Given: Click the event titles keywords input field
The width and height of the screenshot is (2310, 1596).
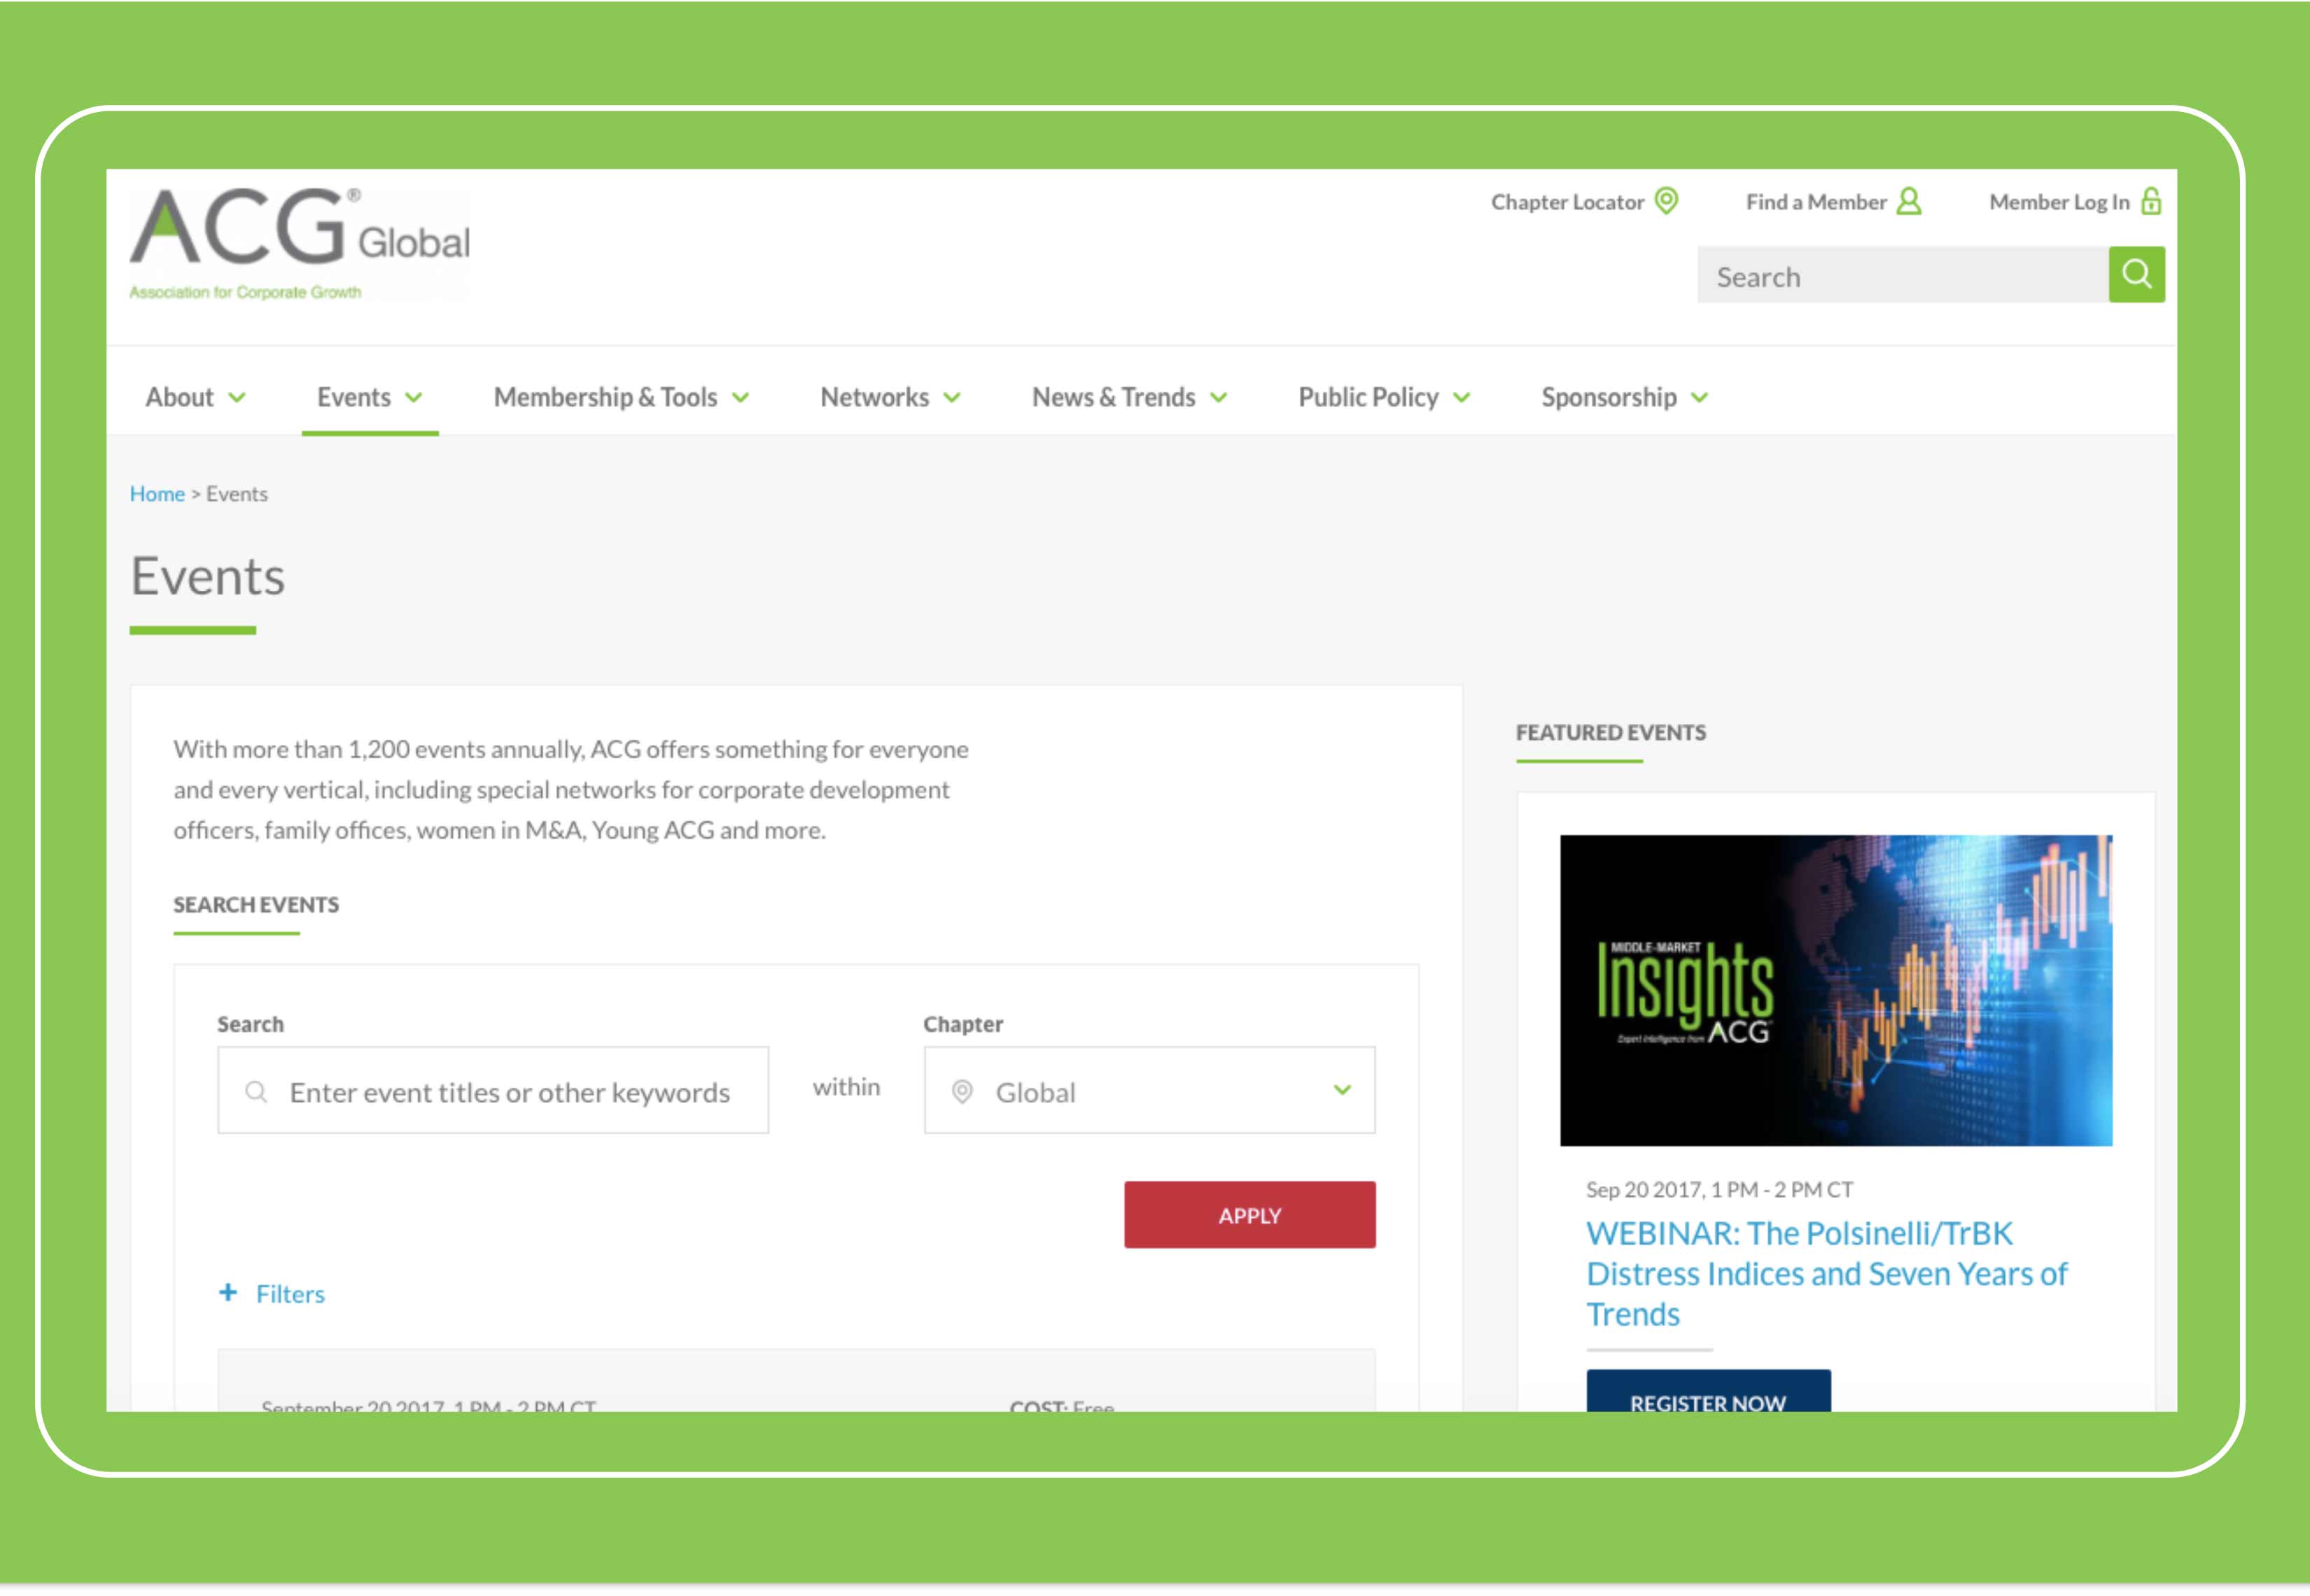Looking at the screenshot, I should tap(493, 1091).
